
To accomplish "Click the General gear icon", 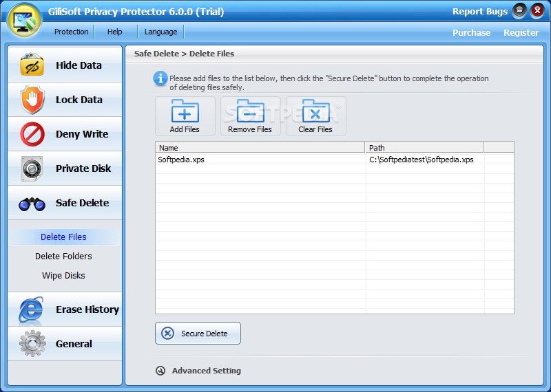I will pos(32,344).
